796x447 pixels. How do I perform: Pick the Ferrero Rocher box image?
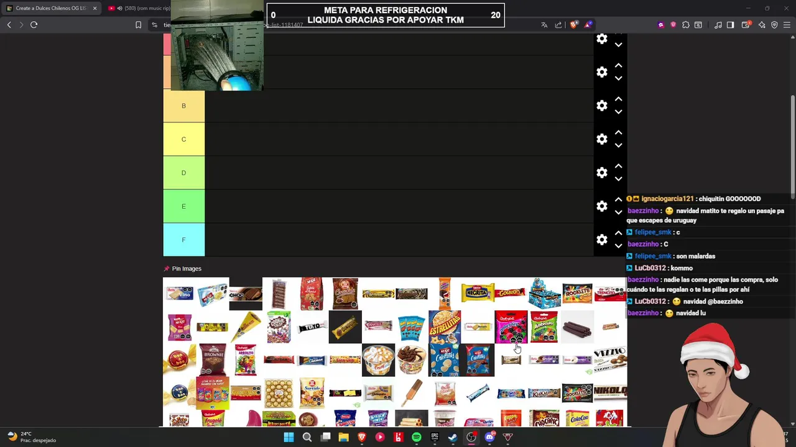pos(279,394)
